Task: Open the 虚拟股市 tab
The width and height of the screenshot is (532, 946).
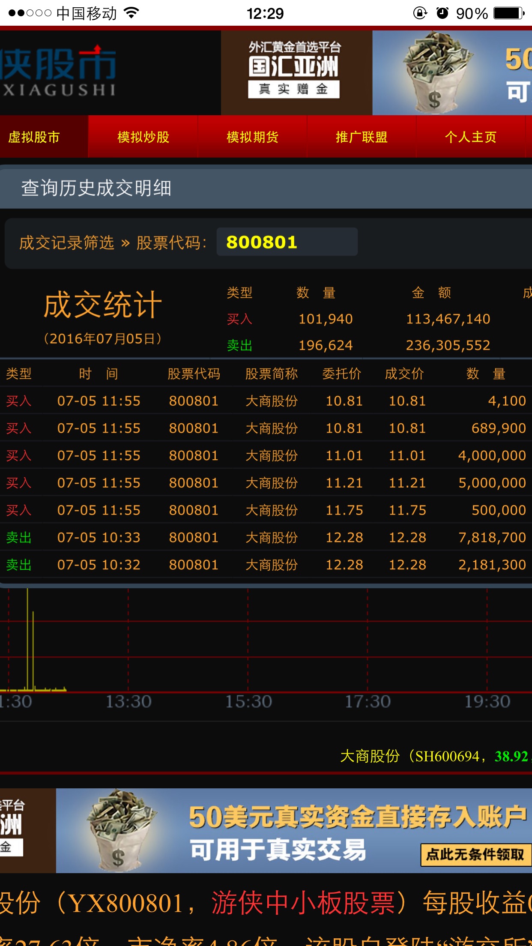Action: [x=34, y=137]
